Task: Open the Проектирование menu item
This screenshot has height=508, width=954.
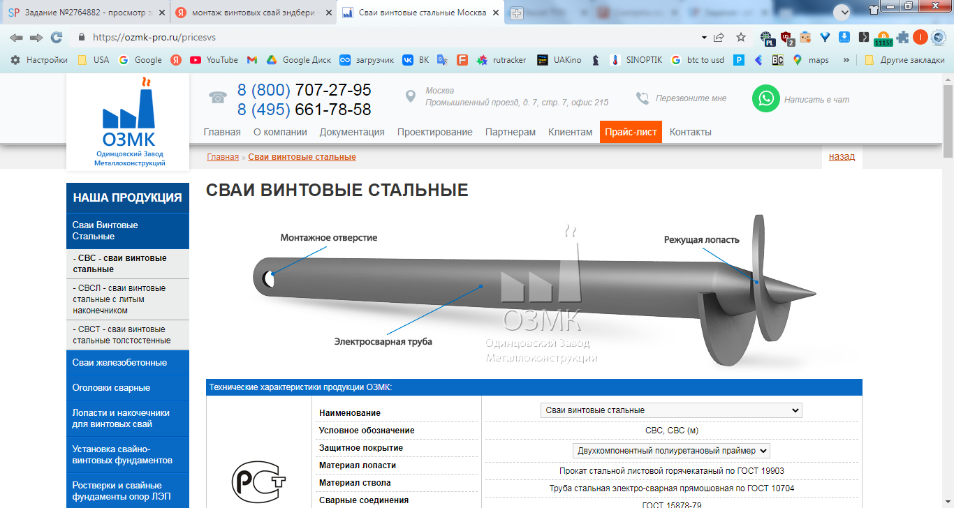Action: [x=435, y=132]
